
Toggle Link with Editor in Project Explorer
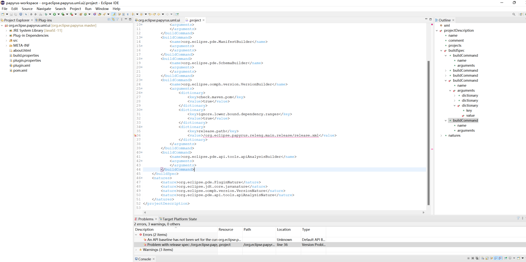point(113,19)
